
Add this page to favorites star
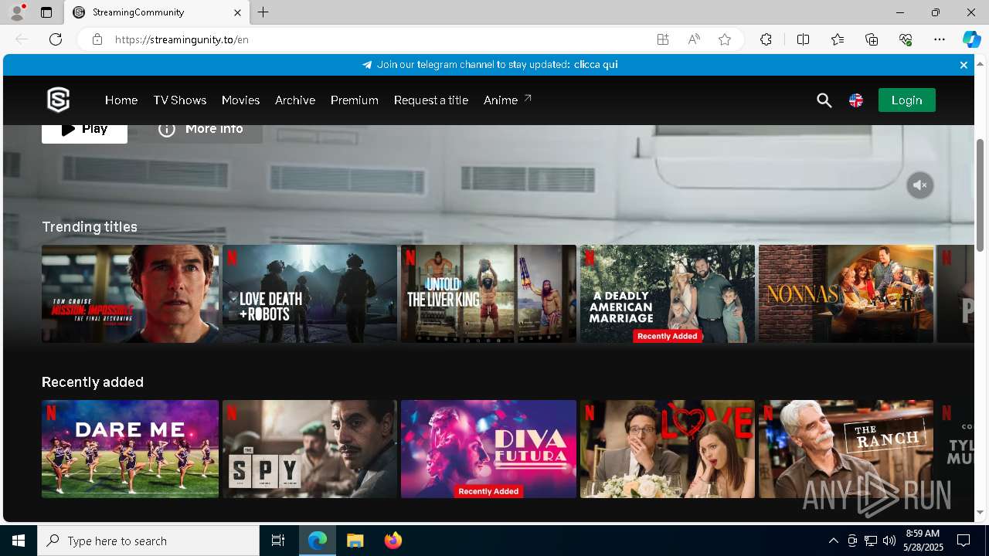click(725, 39)
